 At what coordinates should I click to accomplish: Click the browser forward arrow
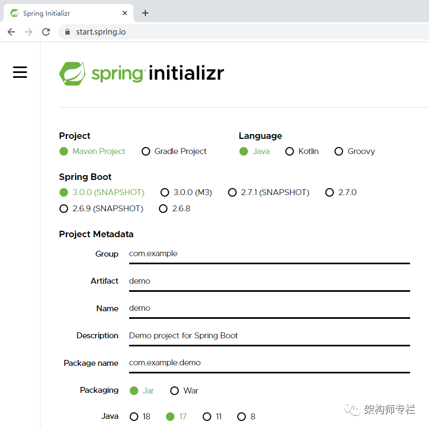(29, 32)
